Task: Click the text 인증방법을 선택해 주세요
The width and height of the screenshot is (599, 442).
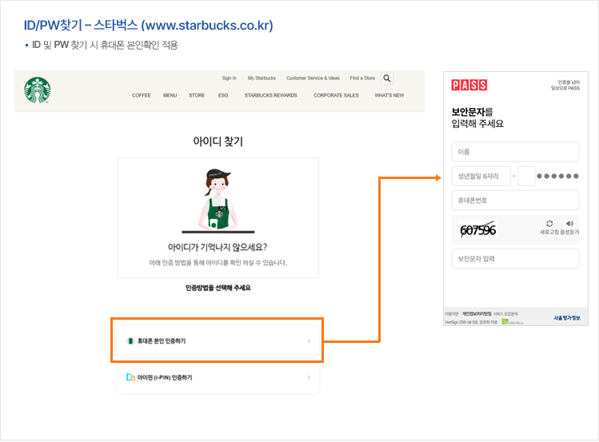Action: tap(218, 288)
